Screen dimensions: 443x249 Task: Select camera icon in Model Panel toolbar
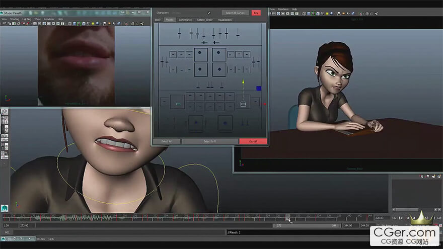coord(4,24)
